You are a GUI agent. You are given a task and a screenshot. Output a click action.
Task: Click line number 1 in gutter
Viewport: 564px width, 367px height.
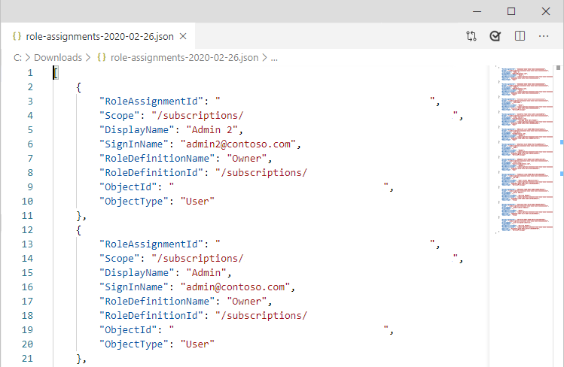29,73
